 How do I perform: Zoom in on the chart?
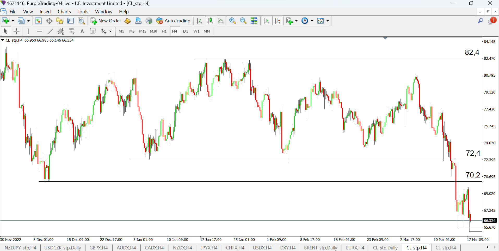tap(232, 21)
